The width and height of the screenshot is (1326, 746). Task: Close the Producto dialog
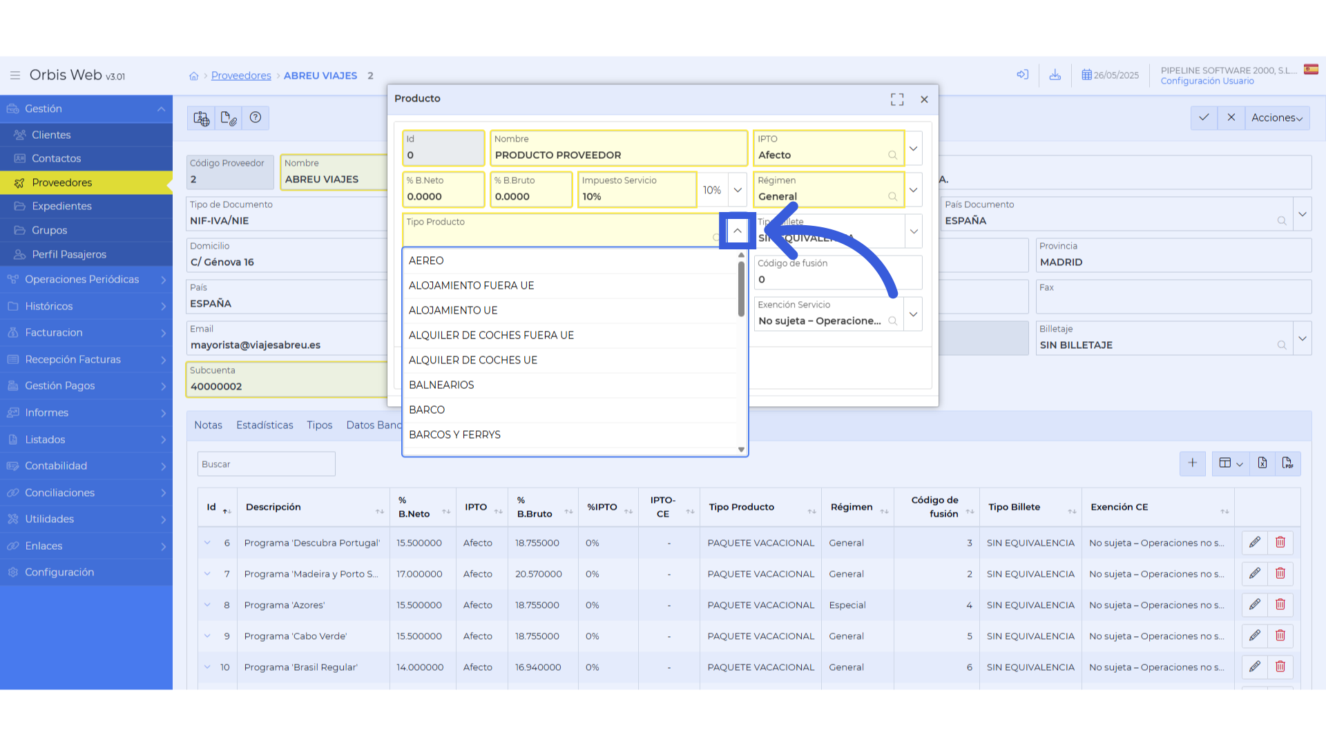[924, 99]
